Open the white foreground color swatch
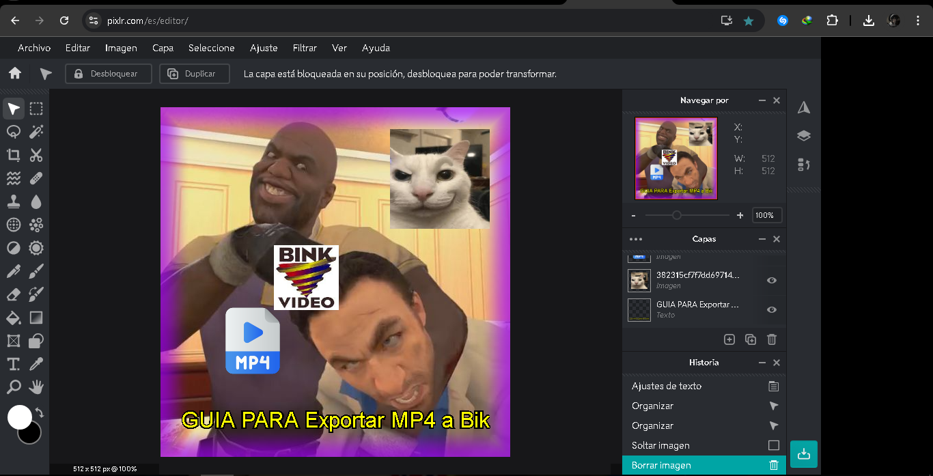 pyautogui.click(x=20, y=417)
